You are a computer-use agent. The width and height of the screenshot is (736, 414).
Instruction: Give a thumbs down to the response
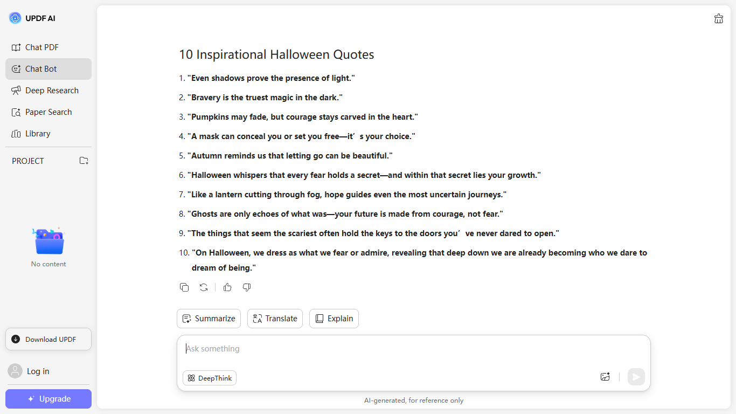[247, 287]
